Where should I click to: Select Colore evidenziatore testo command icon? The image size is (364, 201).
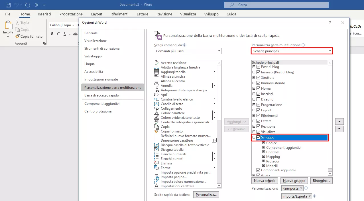156,117
